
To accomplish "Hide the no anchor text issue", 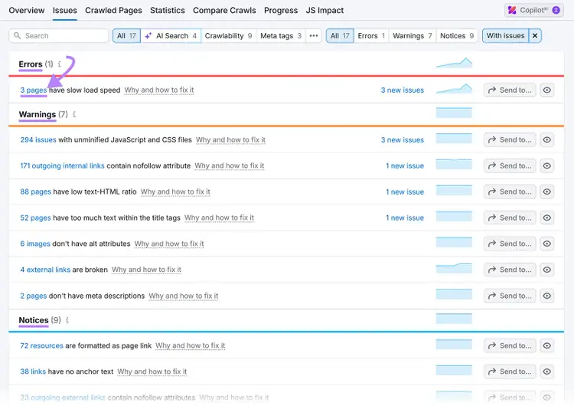I will point(547,371).
